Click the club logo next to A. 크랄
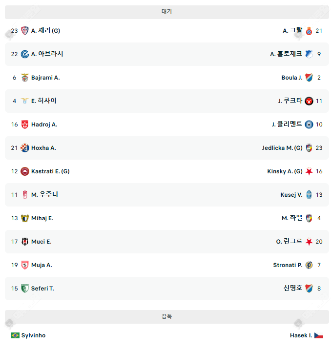Image resolution: width=331 pixels, height=352 pixels. [x=309, y=31]
